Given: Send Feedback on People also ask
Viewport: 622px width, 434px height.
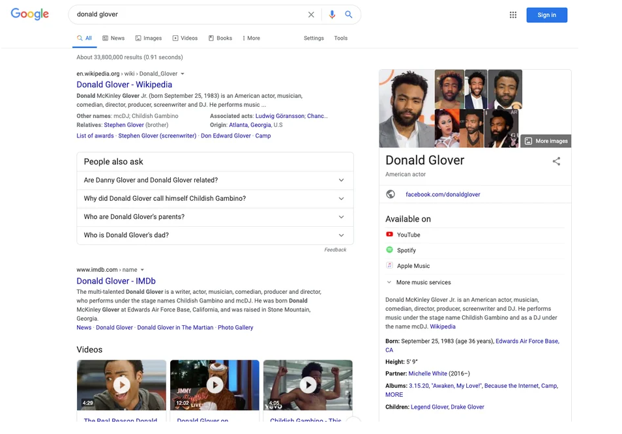Looking at the screenshot, I should (335, 250).
